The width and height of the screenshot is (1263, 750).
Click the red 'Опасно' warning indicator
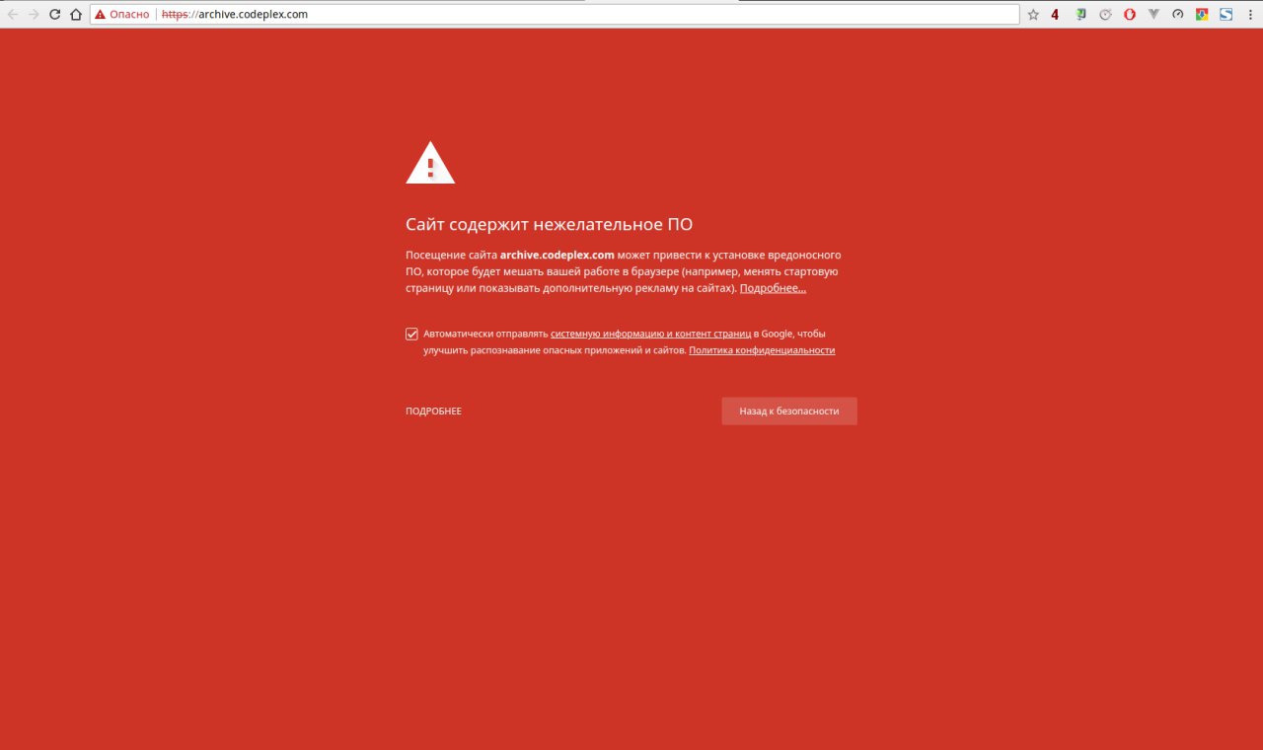[122, 15]
